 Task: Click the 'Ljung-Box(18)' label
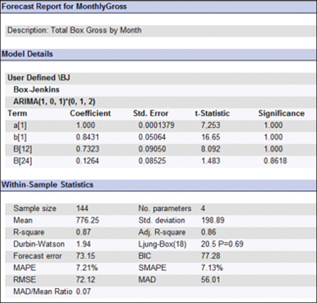(162, 244)
